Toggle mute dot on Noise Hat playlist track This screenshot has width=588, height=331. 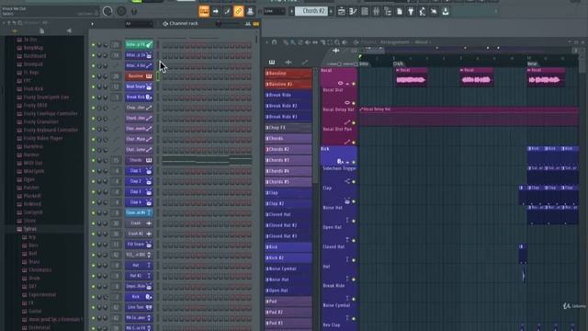[x=353, y=221]
